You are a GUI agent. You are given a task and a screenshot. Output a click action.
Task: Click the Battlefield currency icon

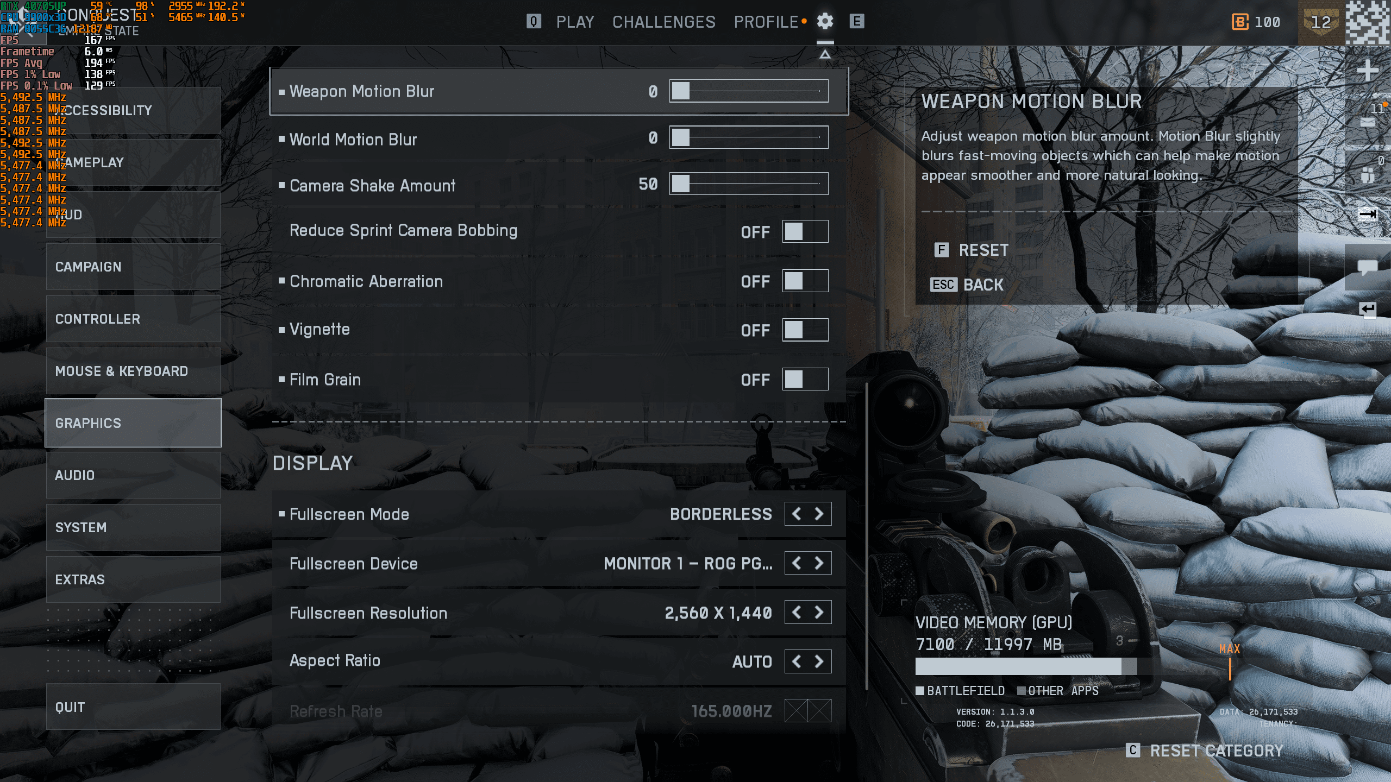1239,22
